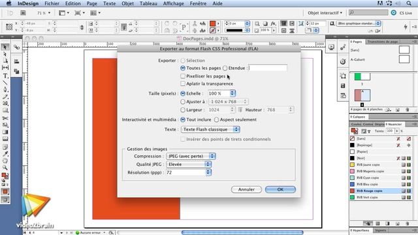Select the Toutes les pages radio button
This screenshot has height=235, width=418.
pos(183,68)
